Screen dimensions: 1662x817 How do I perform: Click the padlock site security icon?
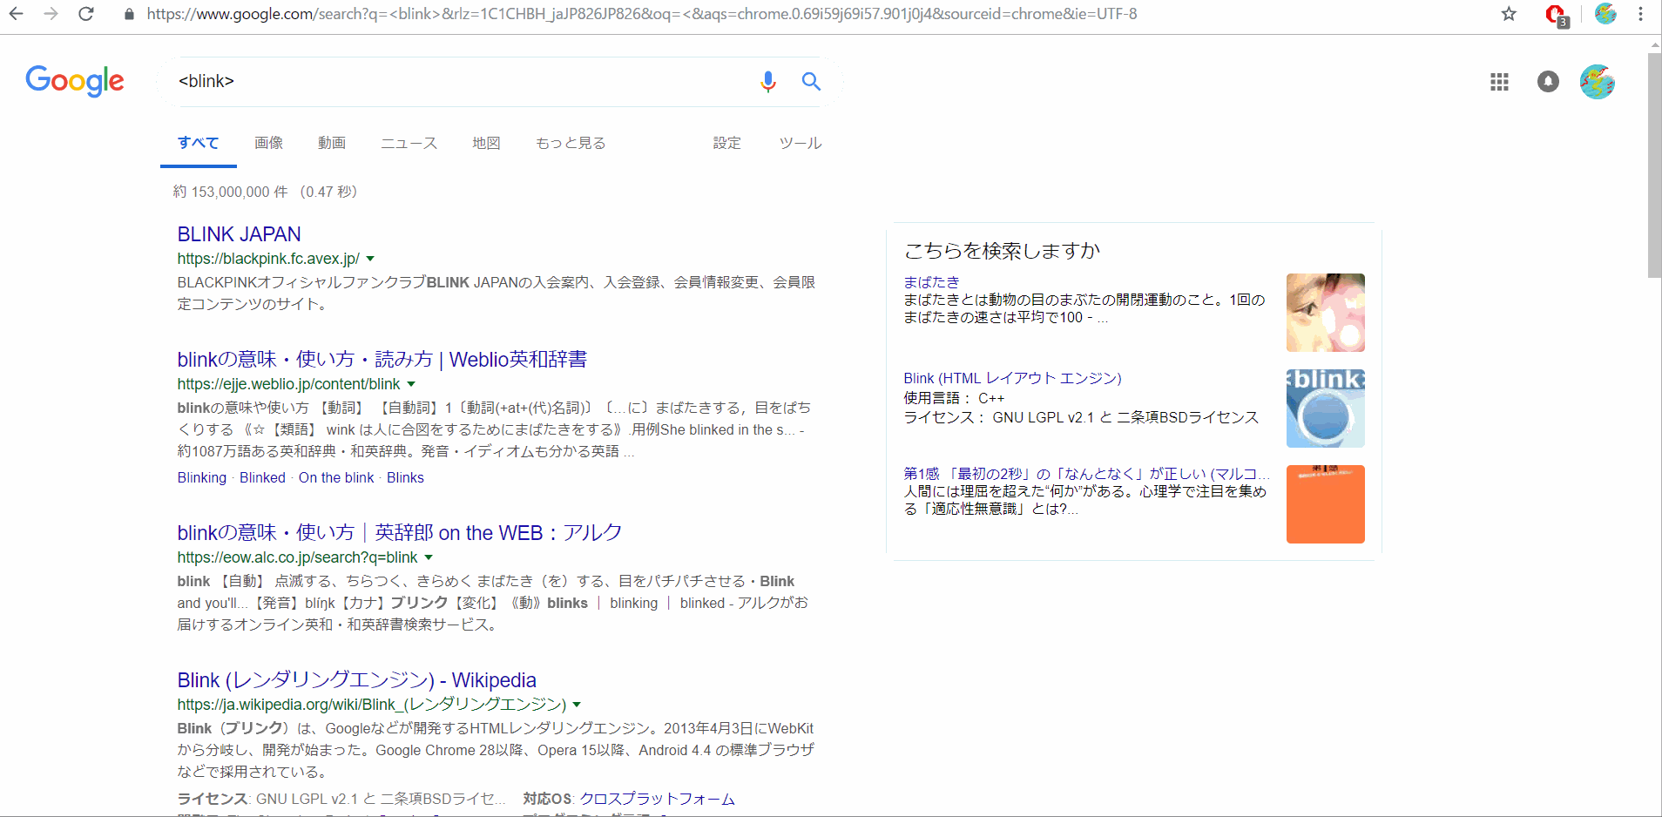(x=129, y=14)
